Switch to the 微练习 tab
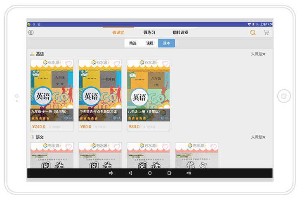Image resolution: width=300 pixels, height=200 pixels. (x=149, y=33)
